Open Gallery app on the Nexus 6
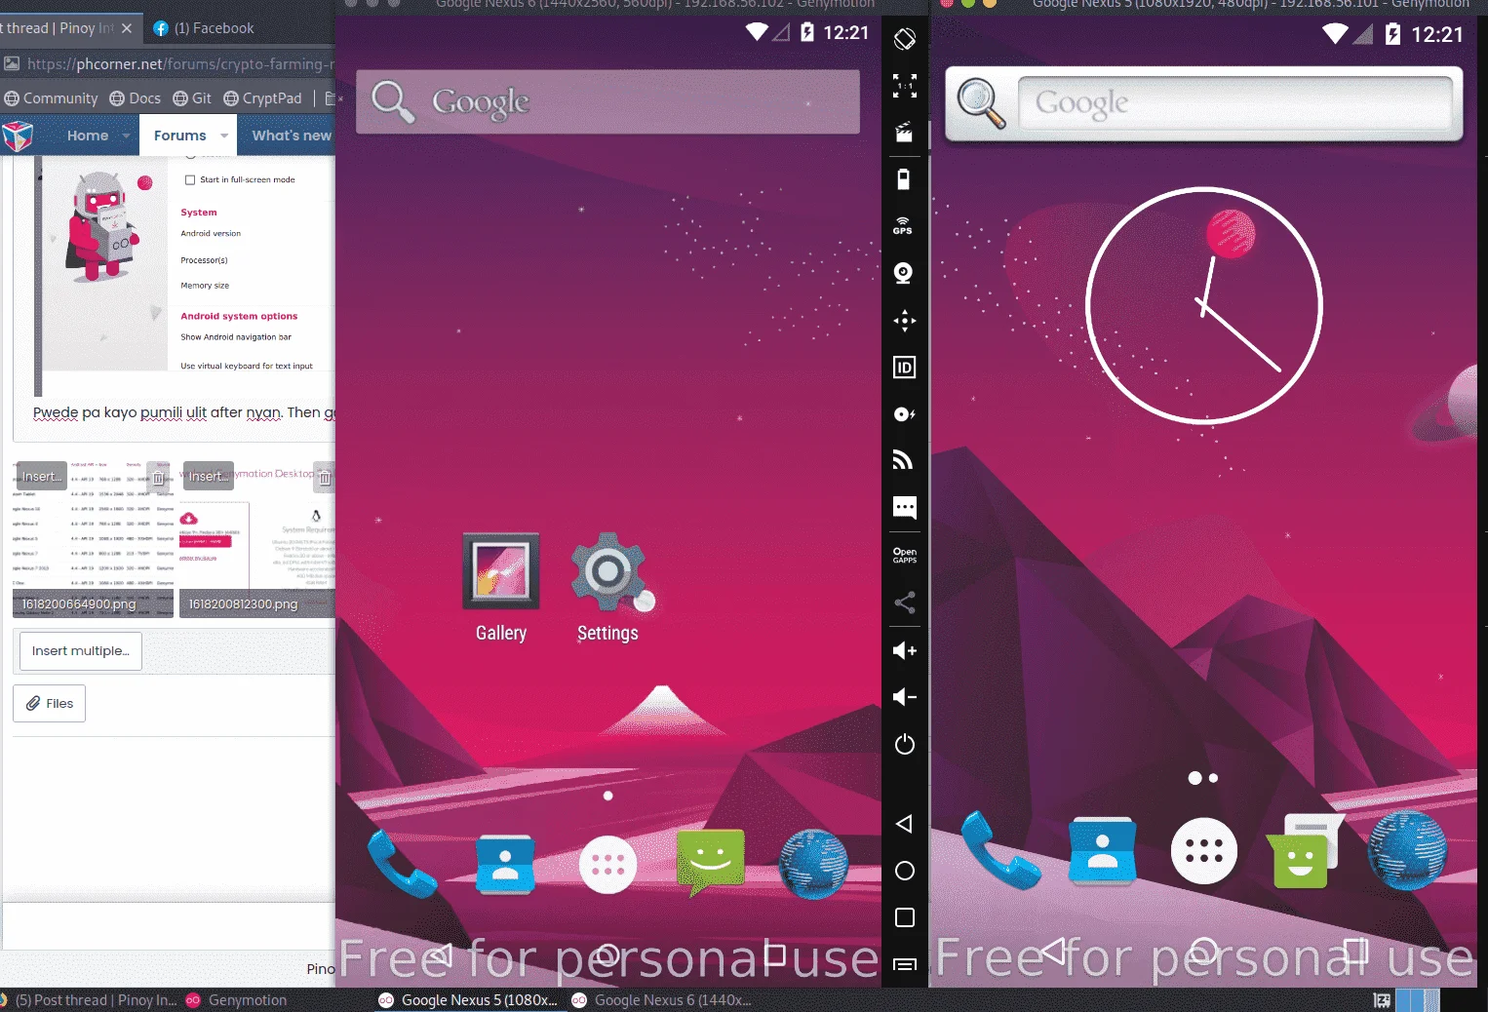Screen dimensions: 1488x1012 pyautogui.click(x=501, y=588)
